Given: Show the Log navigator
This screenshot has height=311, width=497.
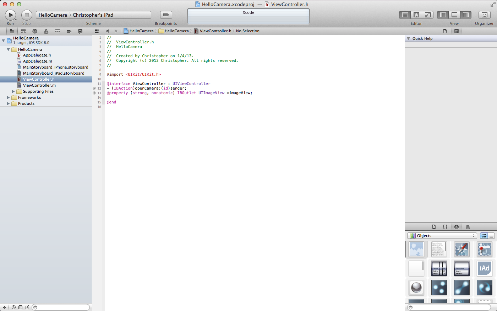Looking at the screenshot, I should 80,31.
